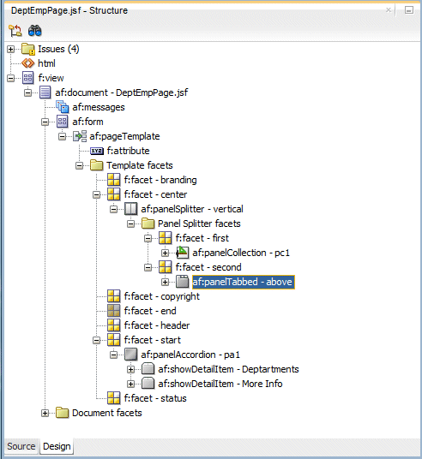Collapse the af:document node

point(27,92)
